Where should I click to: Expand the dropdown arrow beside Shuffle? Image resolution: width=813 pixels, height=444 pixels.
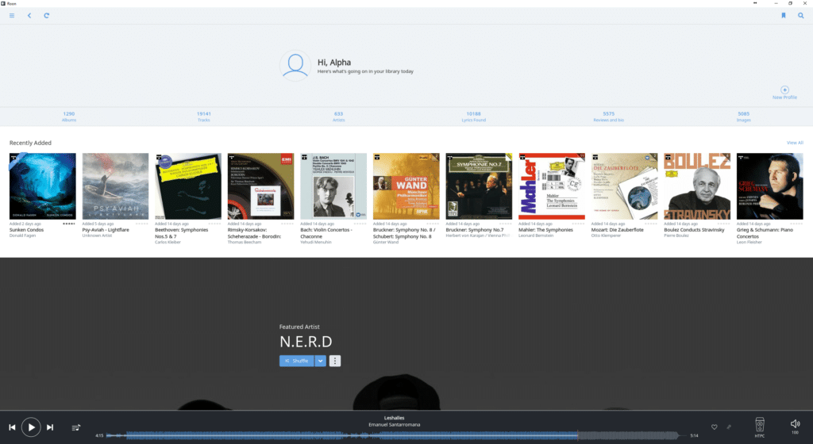[321, 361]
